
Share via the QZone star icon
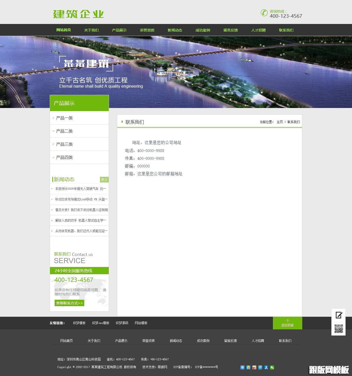pos(248,367)
